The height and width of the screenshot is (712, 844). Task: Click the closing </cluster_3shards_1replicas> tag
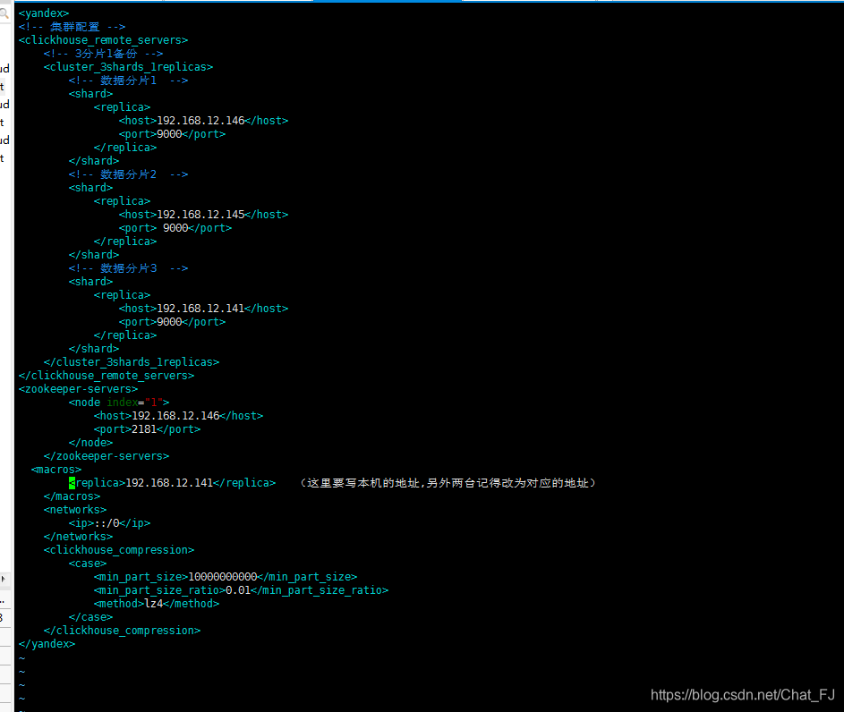[x=132, y=362]
